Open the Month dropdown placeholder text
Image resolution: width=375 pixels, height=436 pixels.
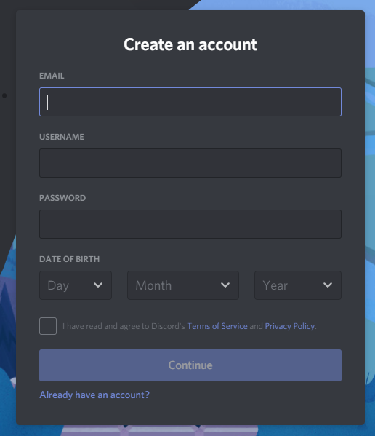tap(153, 285)
